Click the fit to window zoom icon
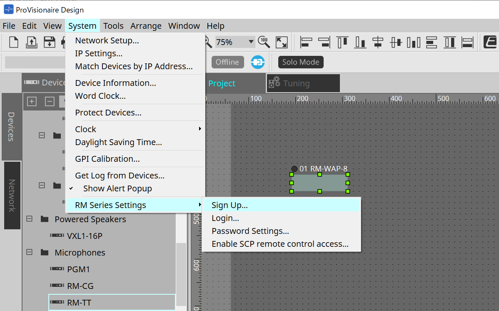The height and width of the screenshot is (311, 499). tap(282, 42)
